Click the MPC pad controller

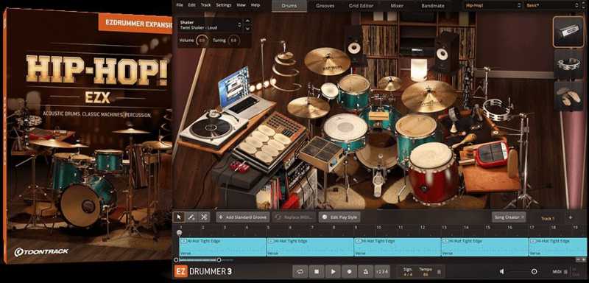click(x=269, y=141)
